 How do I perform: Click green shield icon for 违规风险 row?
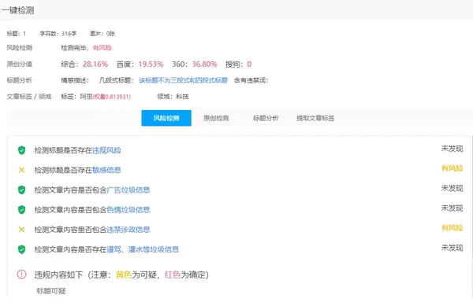click(x=22, y=150)
